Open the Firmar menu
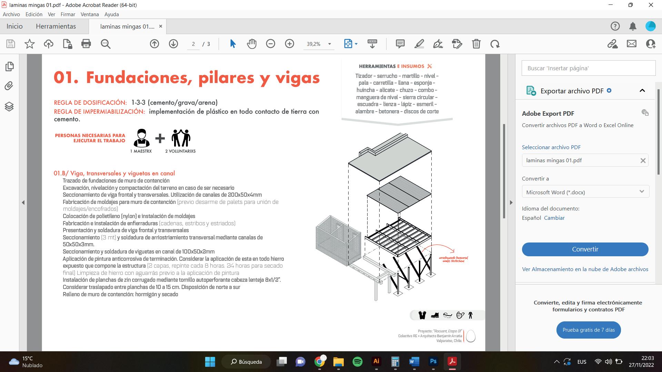Screen dimensions: 662x372 pos(68,14)
